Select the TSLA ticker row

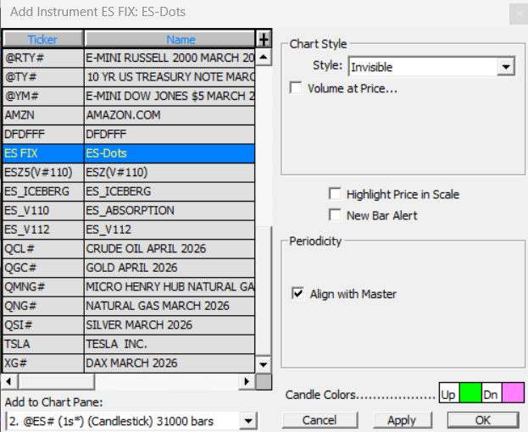click(42, 344)
